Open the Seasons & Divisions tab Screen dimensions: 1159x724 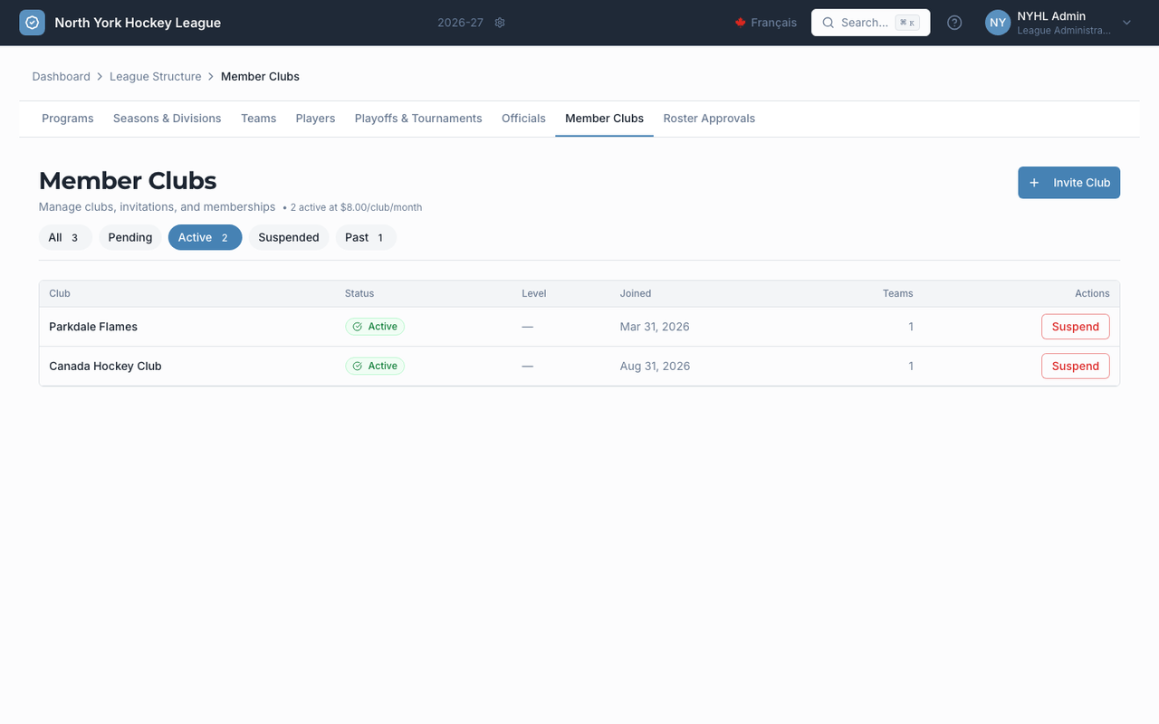coord(168,119)
